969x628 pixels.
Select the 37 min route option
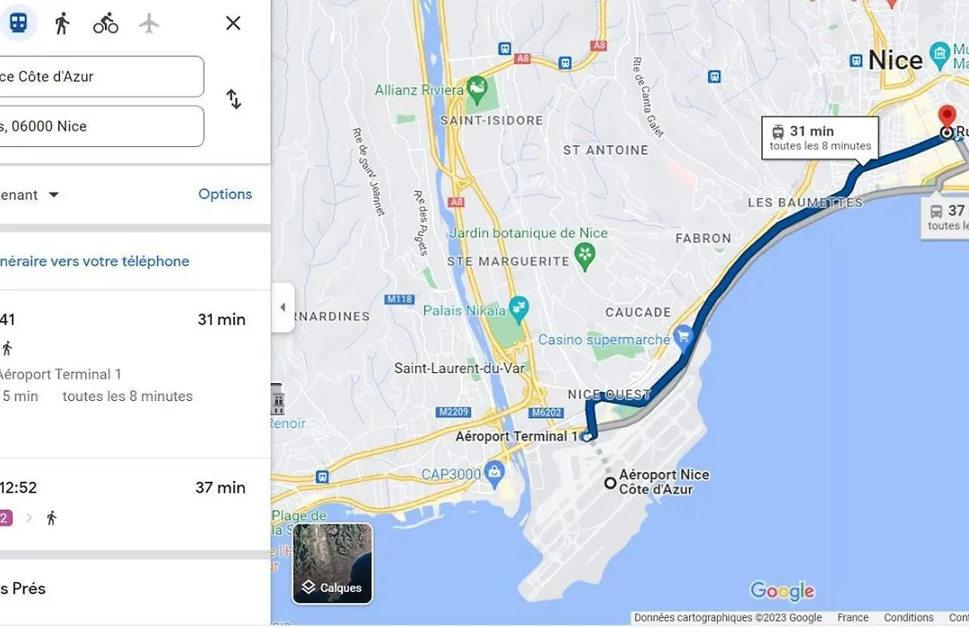(x=135, y=504)
